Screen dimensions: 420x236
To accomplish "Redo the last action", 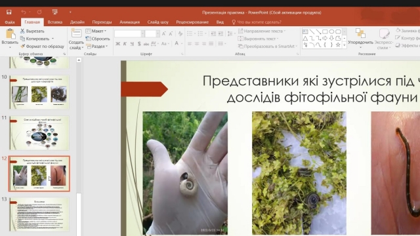I will (x=39, y=12).
